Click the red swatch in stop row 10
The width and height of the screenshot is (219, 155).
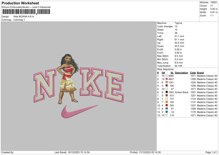pos(167,105)
